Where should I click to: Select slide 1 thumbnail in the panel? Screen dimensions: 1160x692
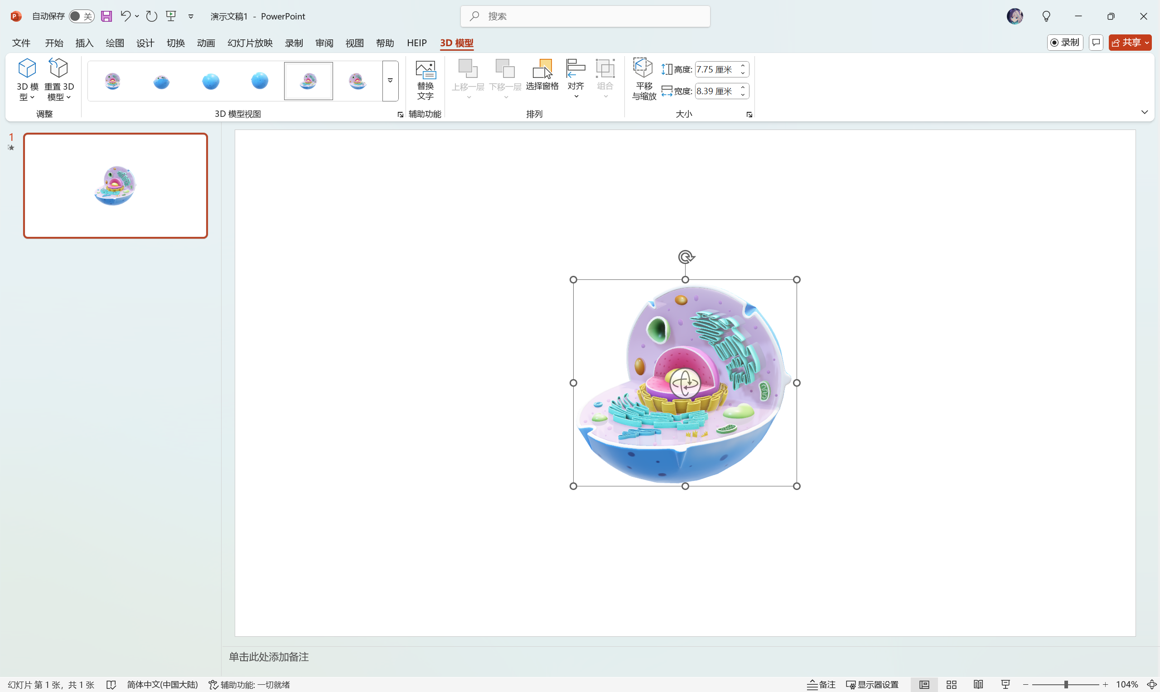tap(115, 185)
